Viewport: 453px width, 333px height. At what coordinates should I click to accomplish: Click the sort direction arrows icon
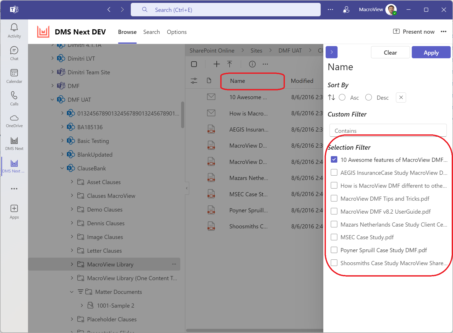click(332, 97)
